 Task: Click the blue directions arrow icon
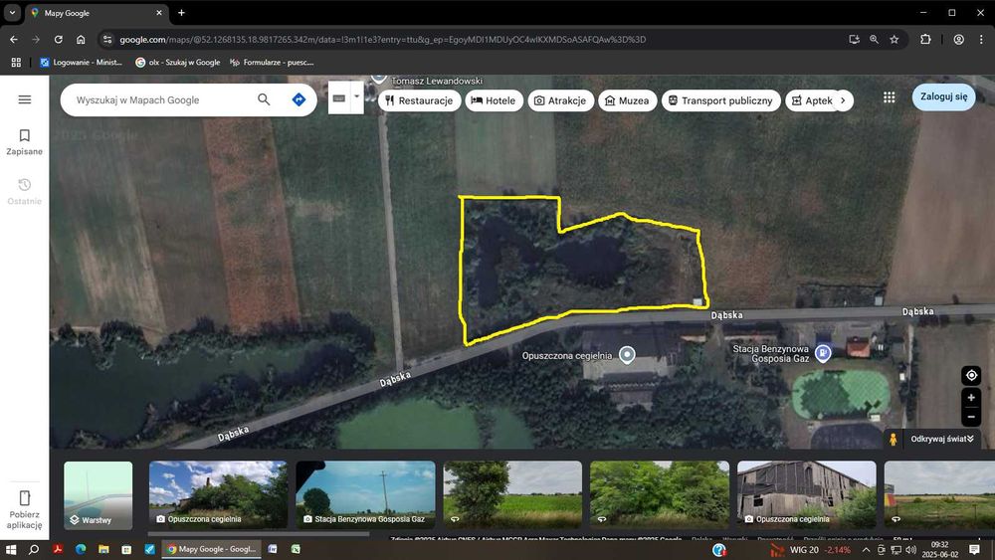[x=298, y=99]
